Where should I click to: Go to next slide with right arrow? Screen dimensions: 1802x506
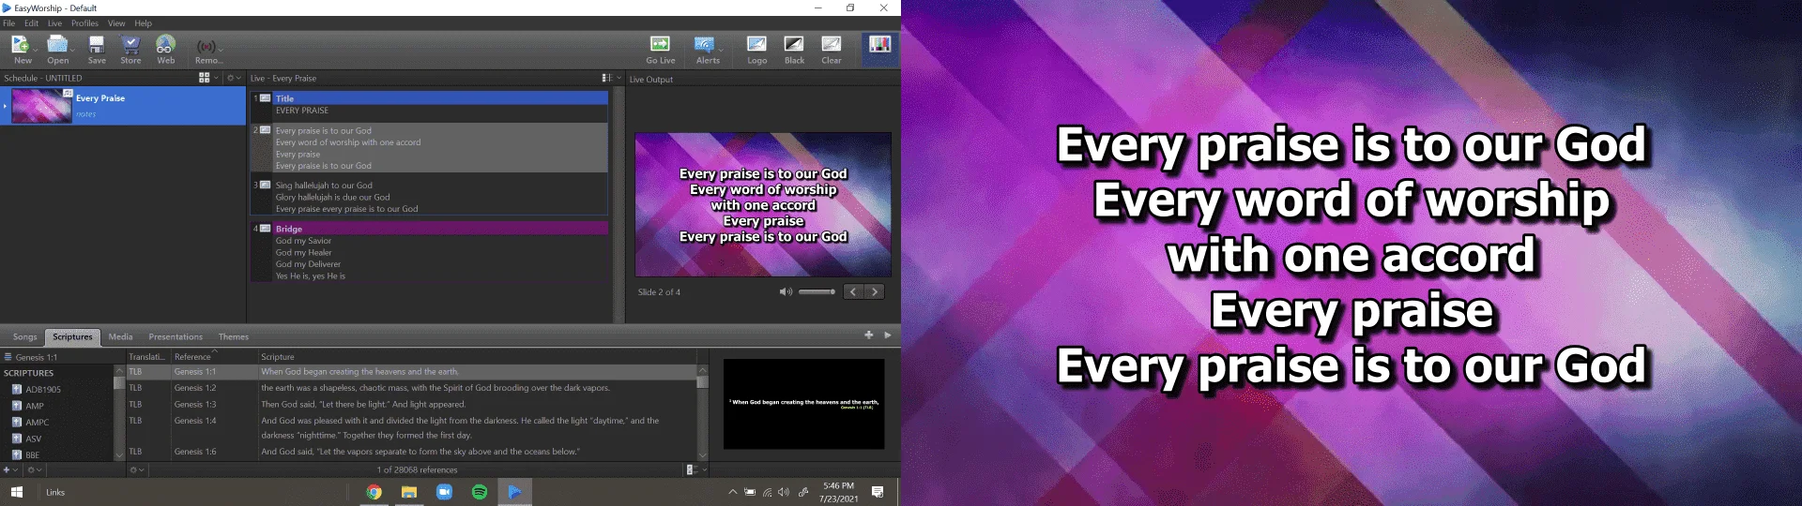click(x=875, y=292)
